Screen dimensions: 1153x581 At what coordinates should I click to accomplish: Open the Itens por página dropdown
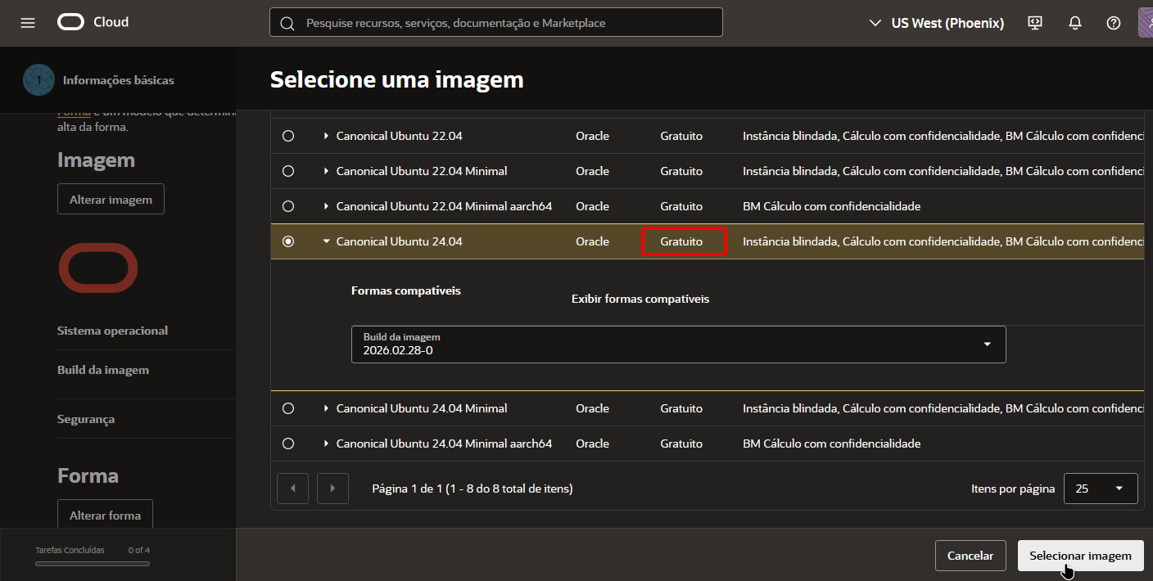1101,489
